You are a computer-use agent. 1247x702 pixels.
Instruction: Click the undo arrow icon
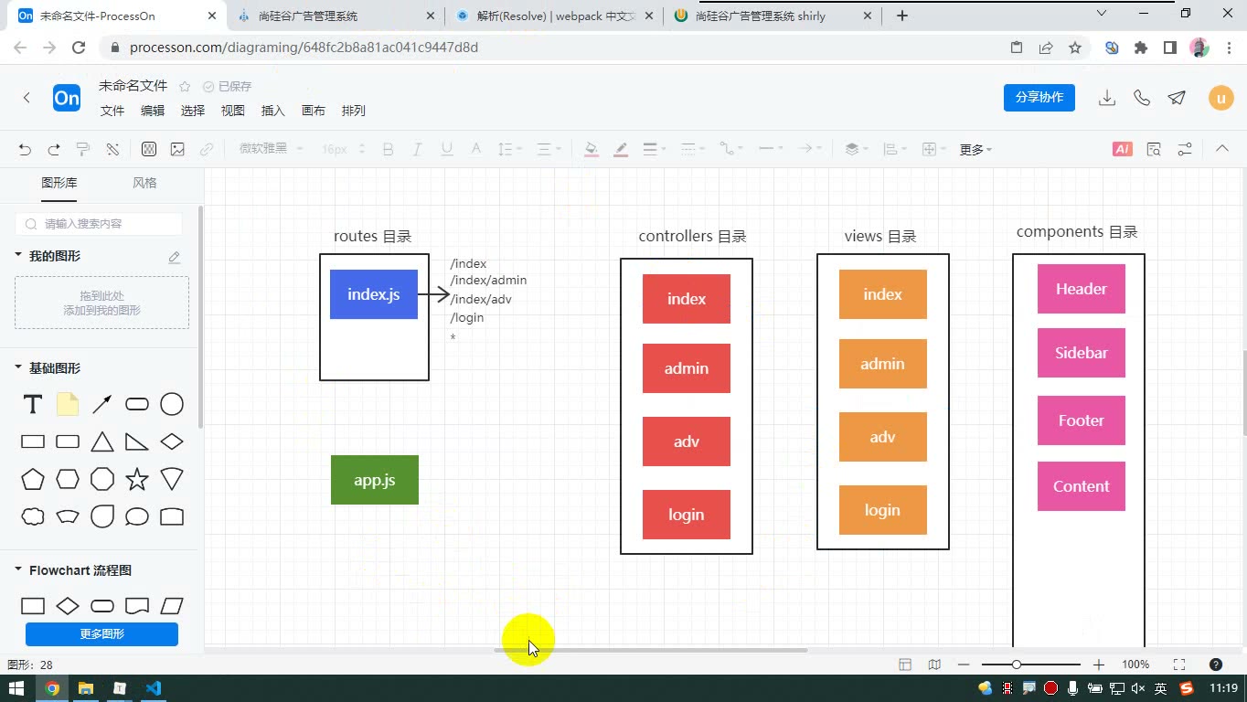[x=25, y=149]
